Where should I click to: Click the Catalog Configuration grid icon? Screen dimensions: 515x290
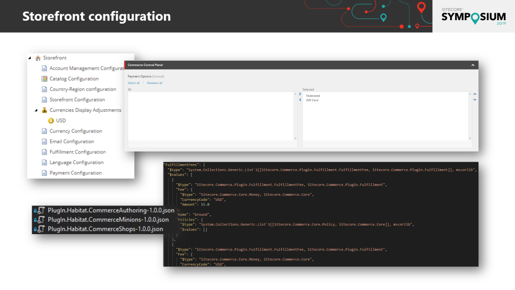point(45,79)
